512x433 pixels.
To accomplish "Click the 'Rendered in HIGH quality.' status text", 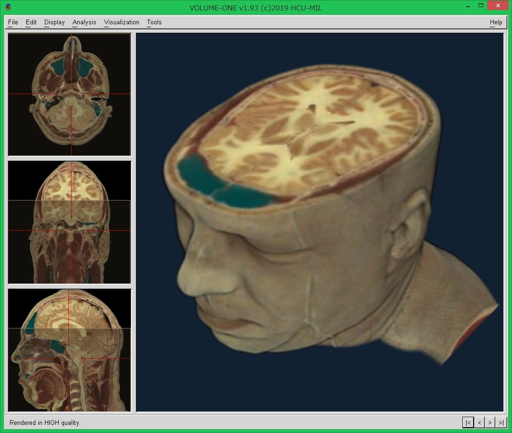I will click(x=45, y=422).
